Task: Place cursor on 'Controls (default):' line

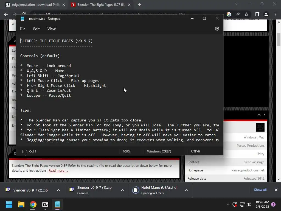Action: (x=41, y=56)
